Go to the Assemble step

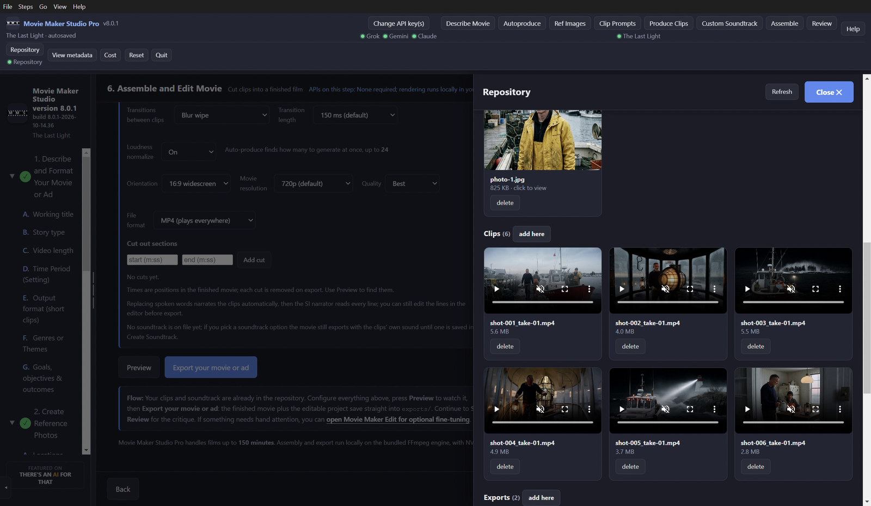pyautogui.click(x=784, y=23)
